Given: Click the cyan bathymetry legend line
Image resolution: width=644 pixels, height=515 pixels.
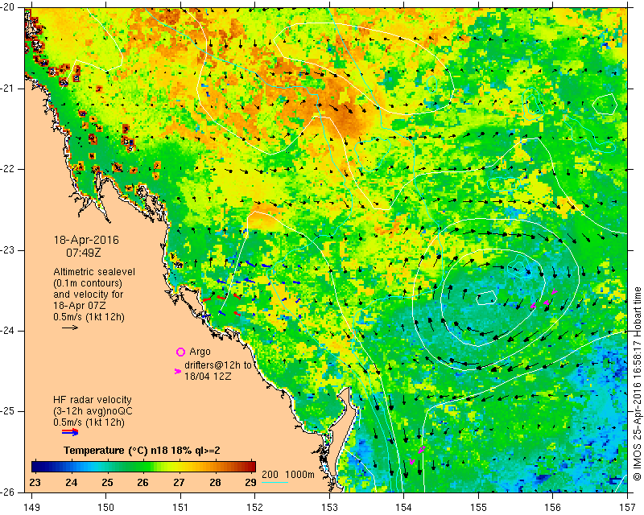Looking at the screenshot, I should pyautogui.click(x=275, y=481).
